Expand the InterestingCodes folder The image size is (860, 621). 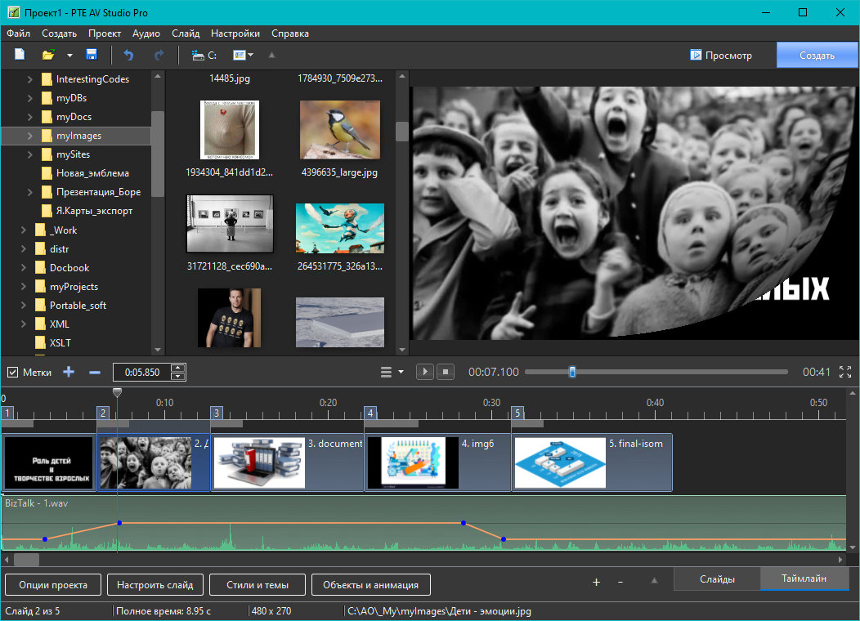(30, 79)
